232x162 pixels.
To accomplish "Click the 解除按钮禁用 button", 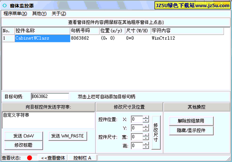I will [191, 121].
